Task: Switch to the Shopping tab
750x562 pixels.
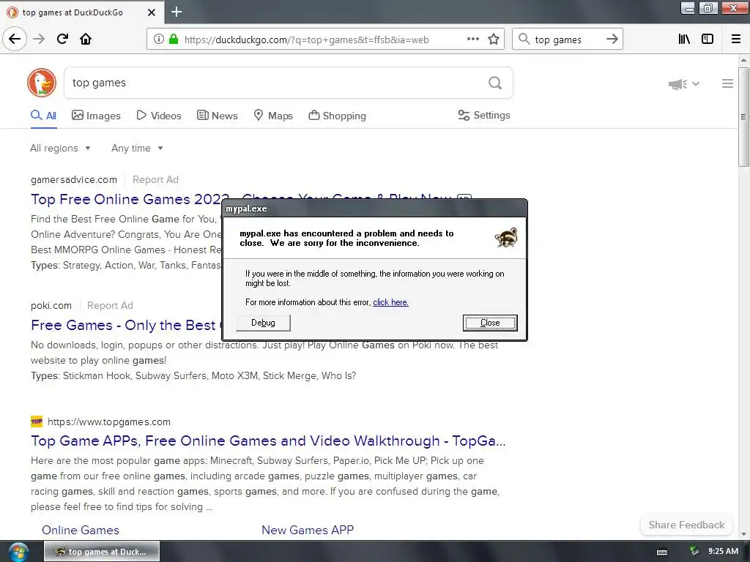Action: (337, 116)
